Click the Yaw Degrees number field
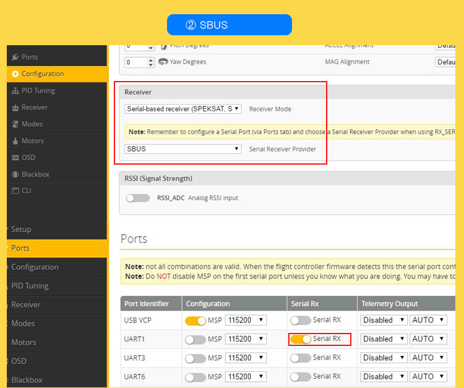The height and width of the screenshot is (388, 464). pyautogui.click(x=135, y=63)
